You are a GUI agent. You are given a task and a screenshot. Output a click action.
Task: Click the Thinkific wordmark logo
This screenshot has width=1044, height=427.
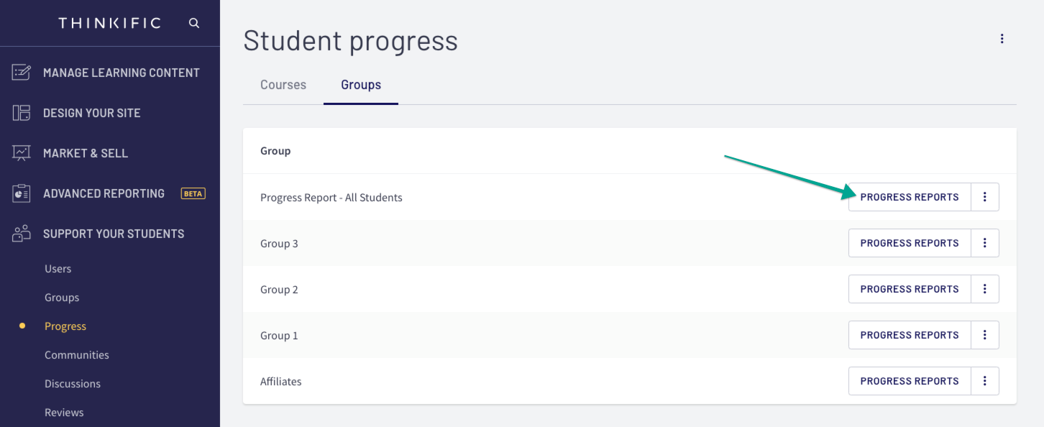109,22
